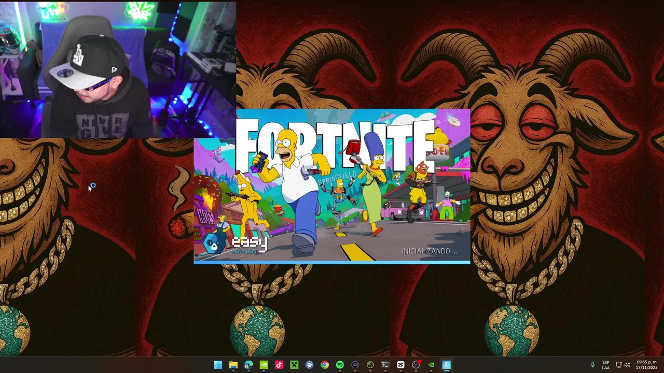This screenshot has height=373, width=664.
Task: Open the terminal console taskbar icon
Action: (x=385, y=365)
